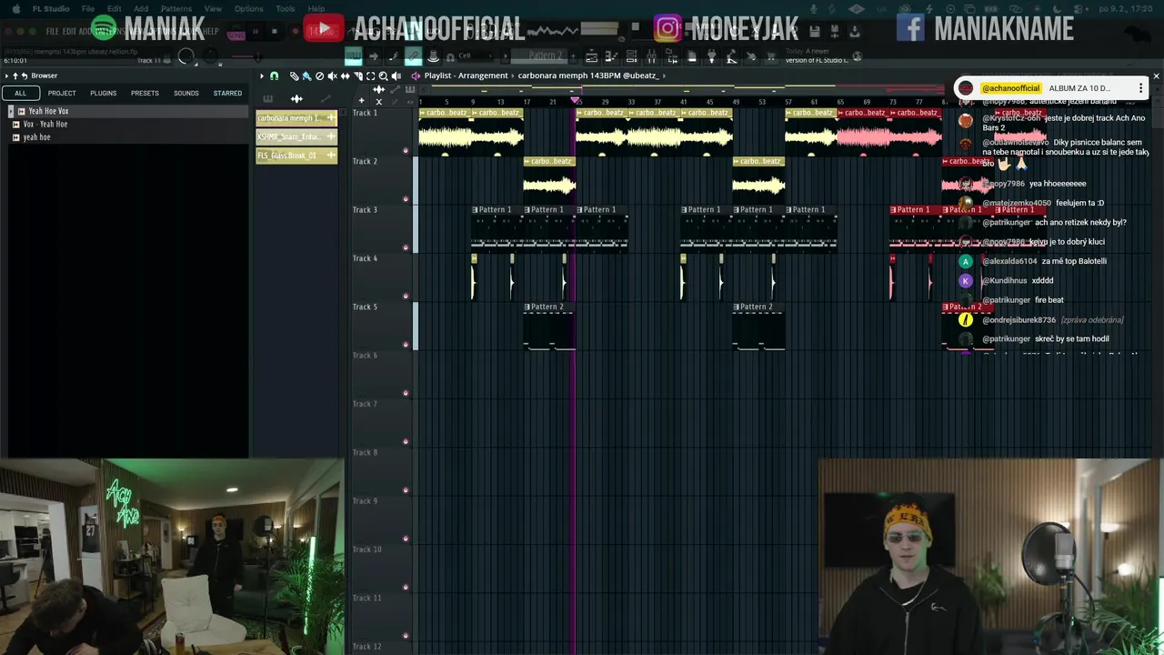Click the pink playhead marker on timeline
This screenshot has width=1164, height=655.
pyautogui.click(x=575, y=100)
